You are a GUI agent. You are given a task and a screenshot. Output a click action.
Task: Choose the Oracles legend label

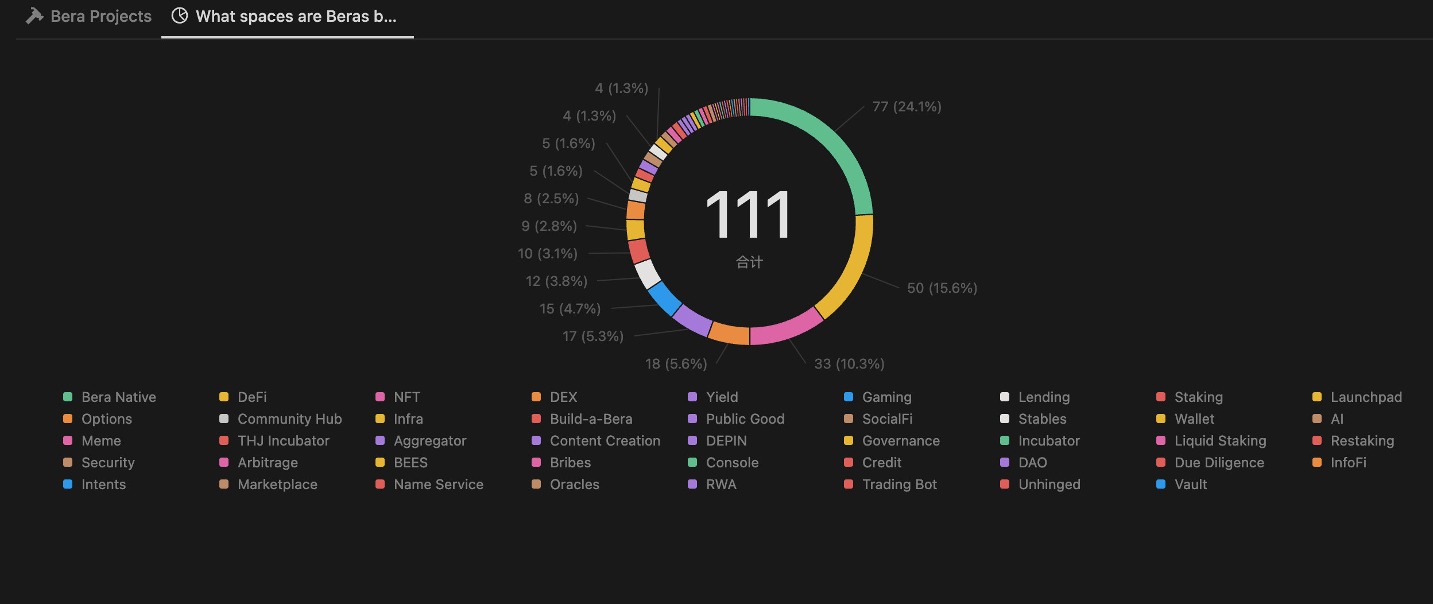coord(575,484)
